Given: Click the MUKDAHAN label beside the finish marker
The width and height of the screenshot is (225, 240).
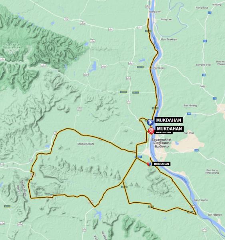Looking at the screenshot, I should coord(169,129).
